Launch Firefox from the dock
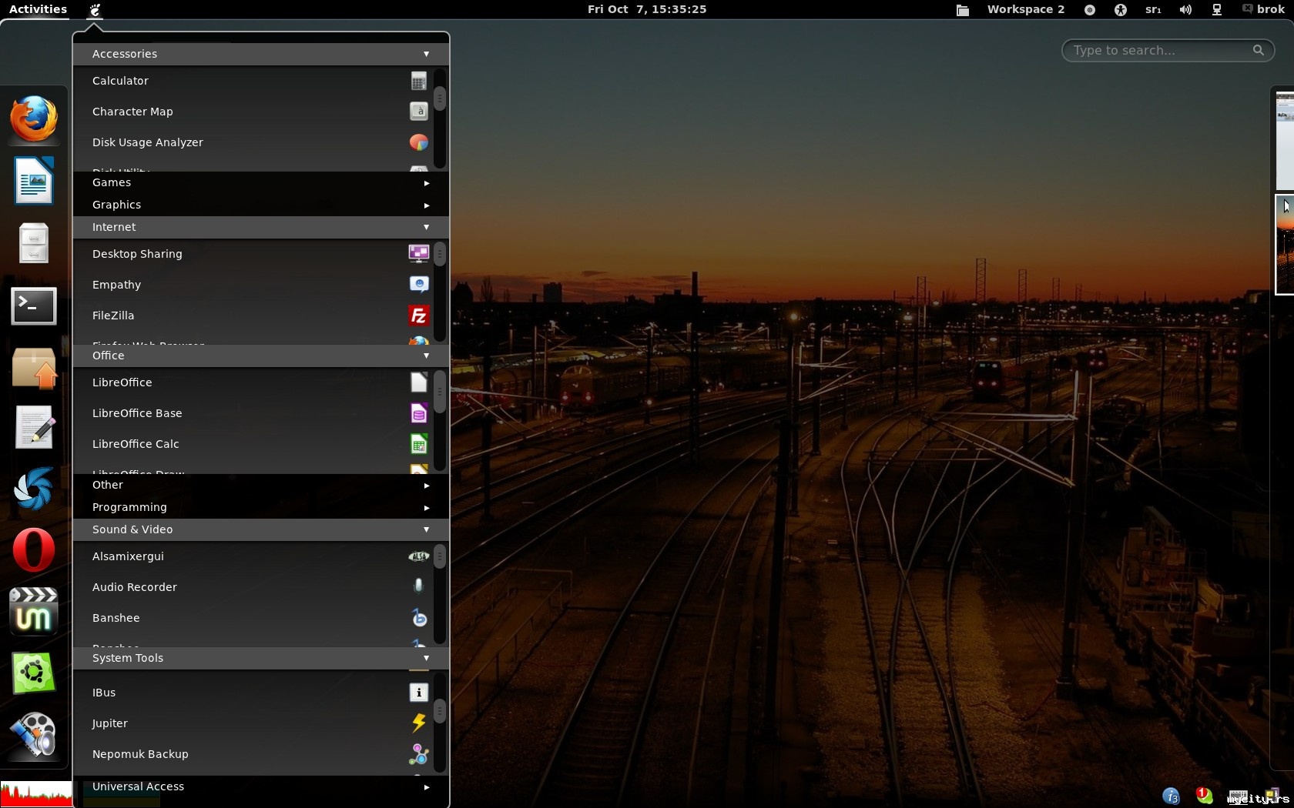1294x808 pixels. [34, 119]
